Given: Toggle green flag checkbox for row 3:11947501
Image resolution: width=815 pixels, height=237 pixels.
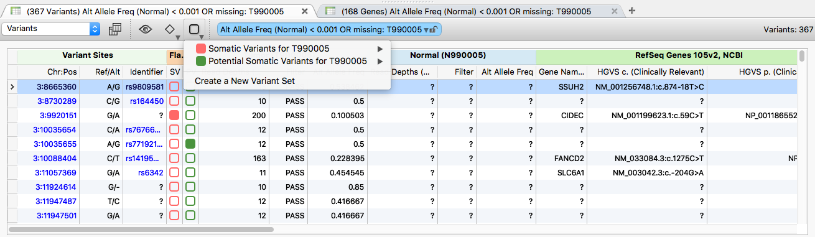Looking at the screenshot, I should coord(190,215).
